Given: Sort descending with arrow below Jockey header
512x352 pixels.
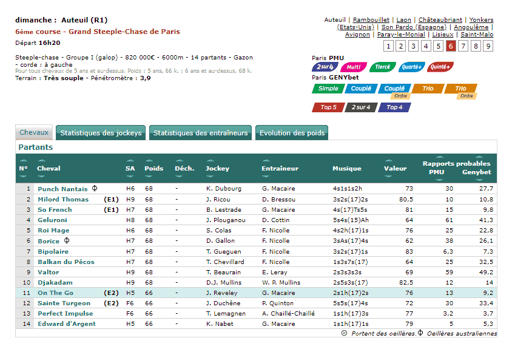Looking at the screenshot, I should [209, 177].
